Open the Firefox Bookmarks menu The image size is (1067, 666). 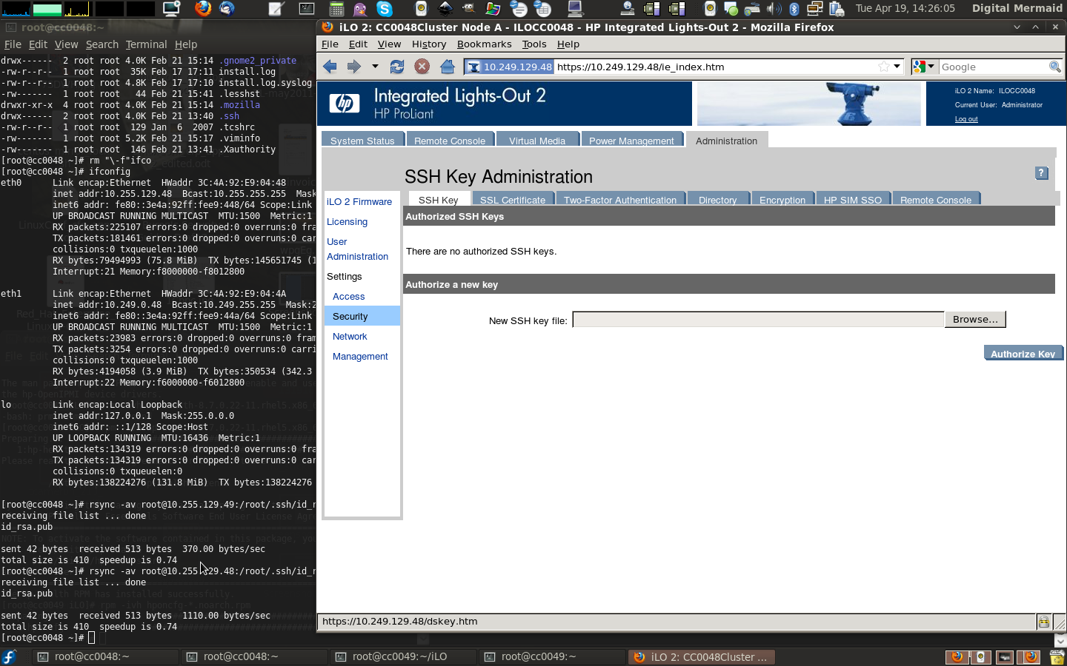pyautogui.click(x=484, y=44)
